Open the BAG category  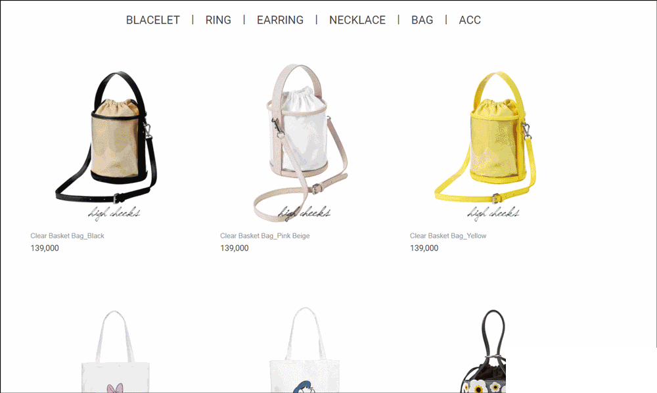tap(422, 20)
